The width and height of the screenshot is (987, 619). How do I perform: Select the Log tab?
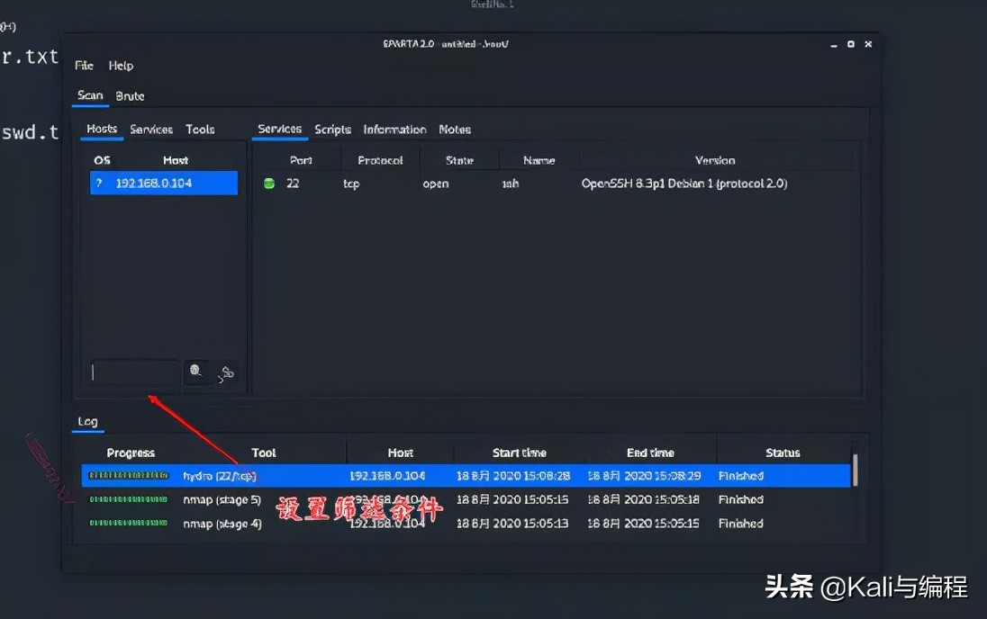87,421
